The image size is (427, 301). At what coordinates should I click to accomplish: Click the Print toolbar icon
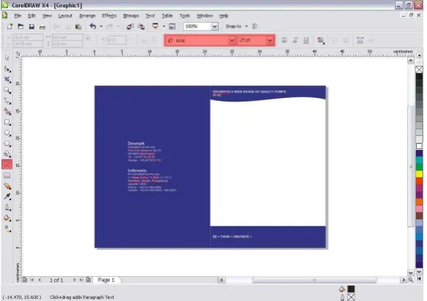pyautogui.click(x=42, y=26)
